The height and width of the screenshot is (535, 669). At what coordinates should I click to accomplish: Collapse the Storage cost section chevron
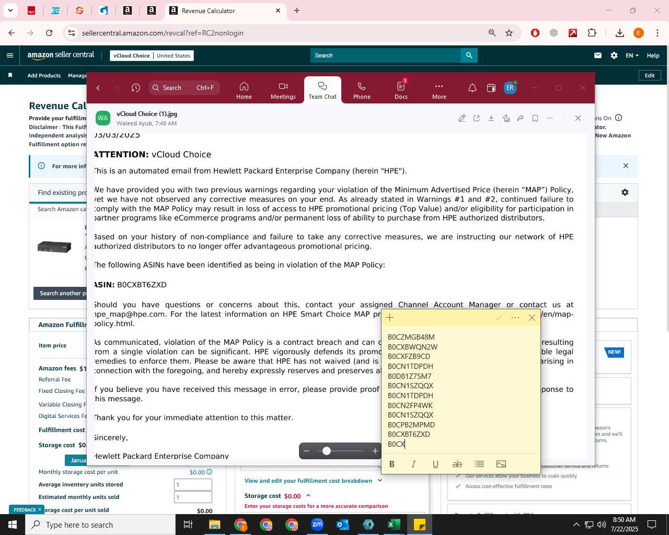[308, 496]
